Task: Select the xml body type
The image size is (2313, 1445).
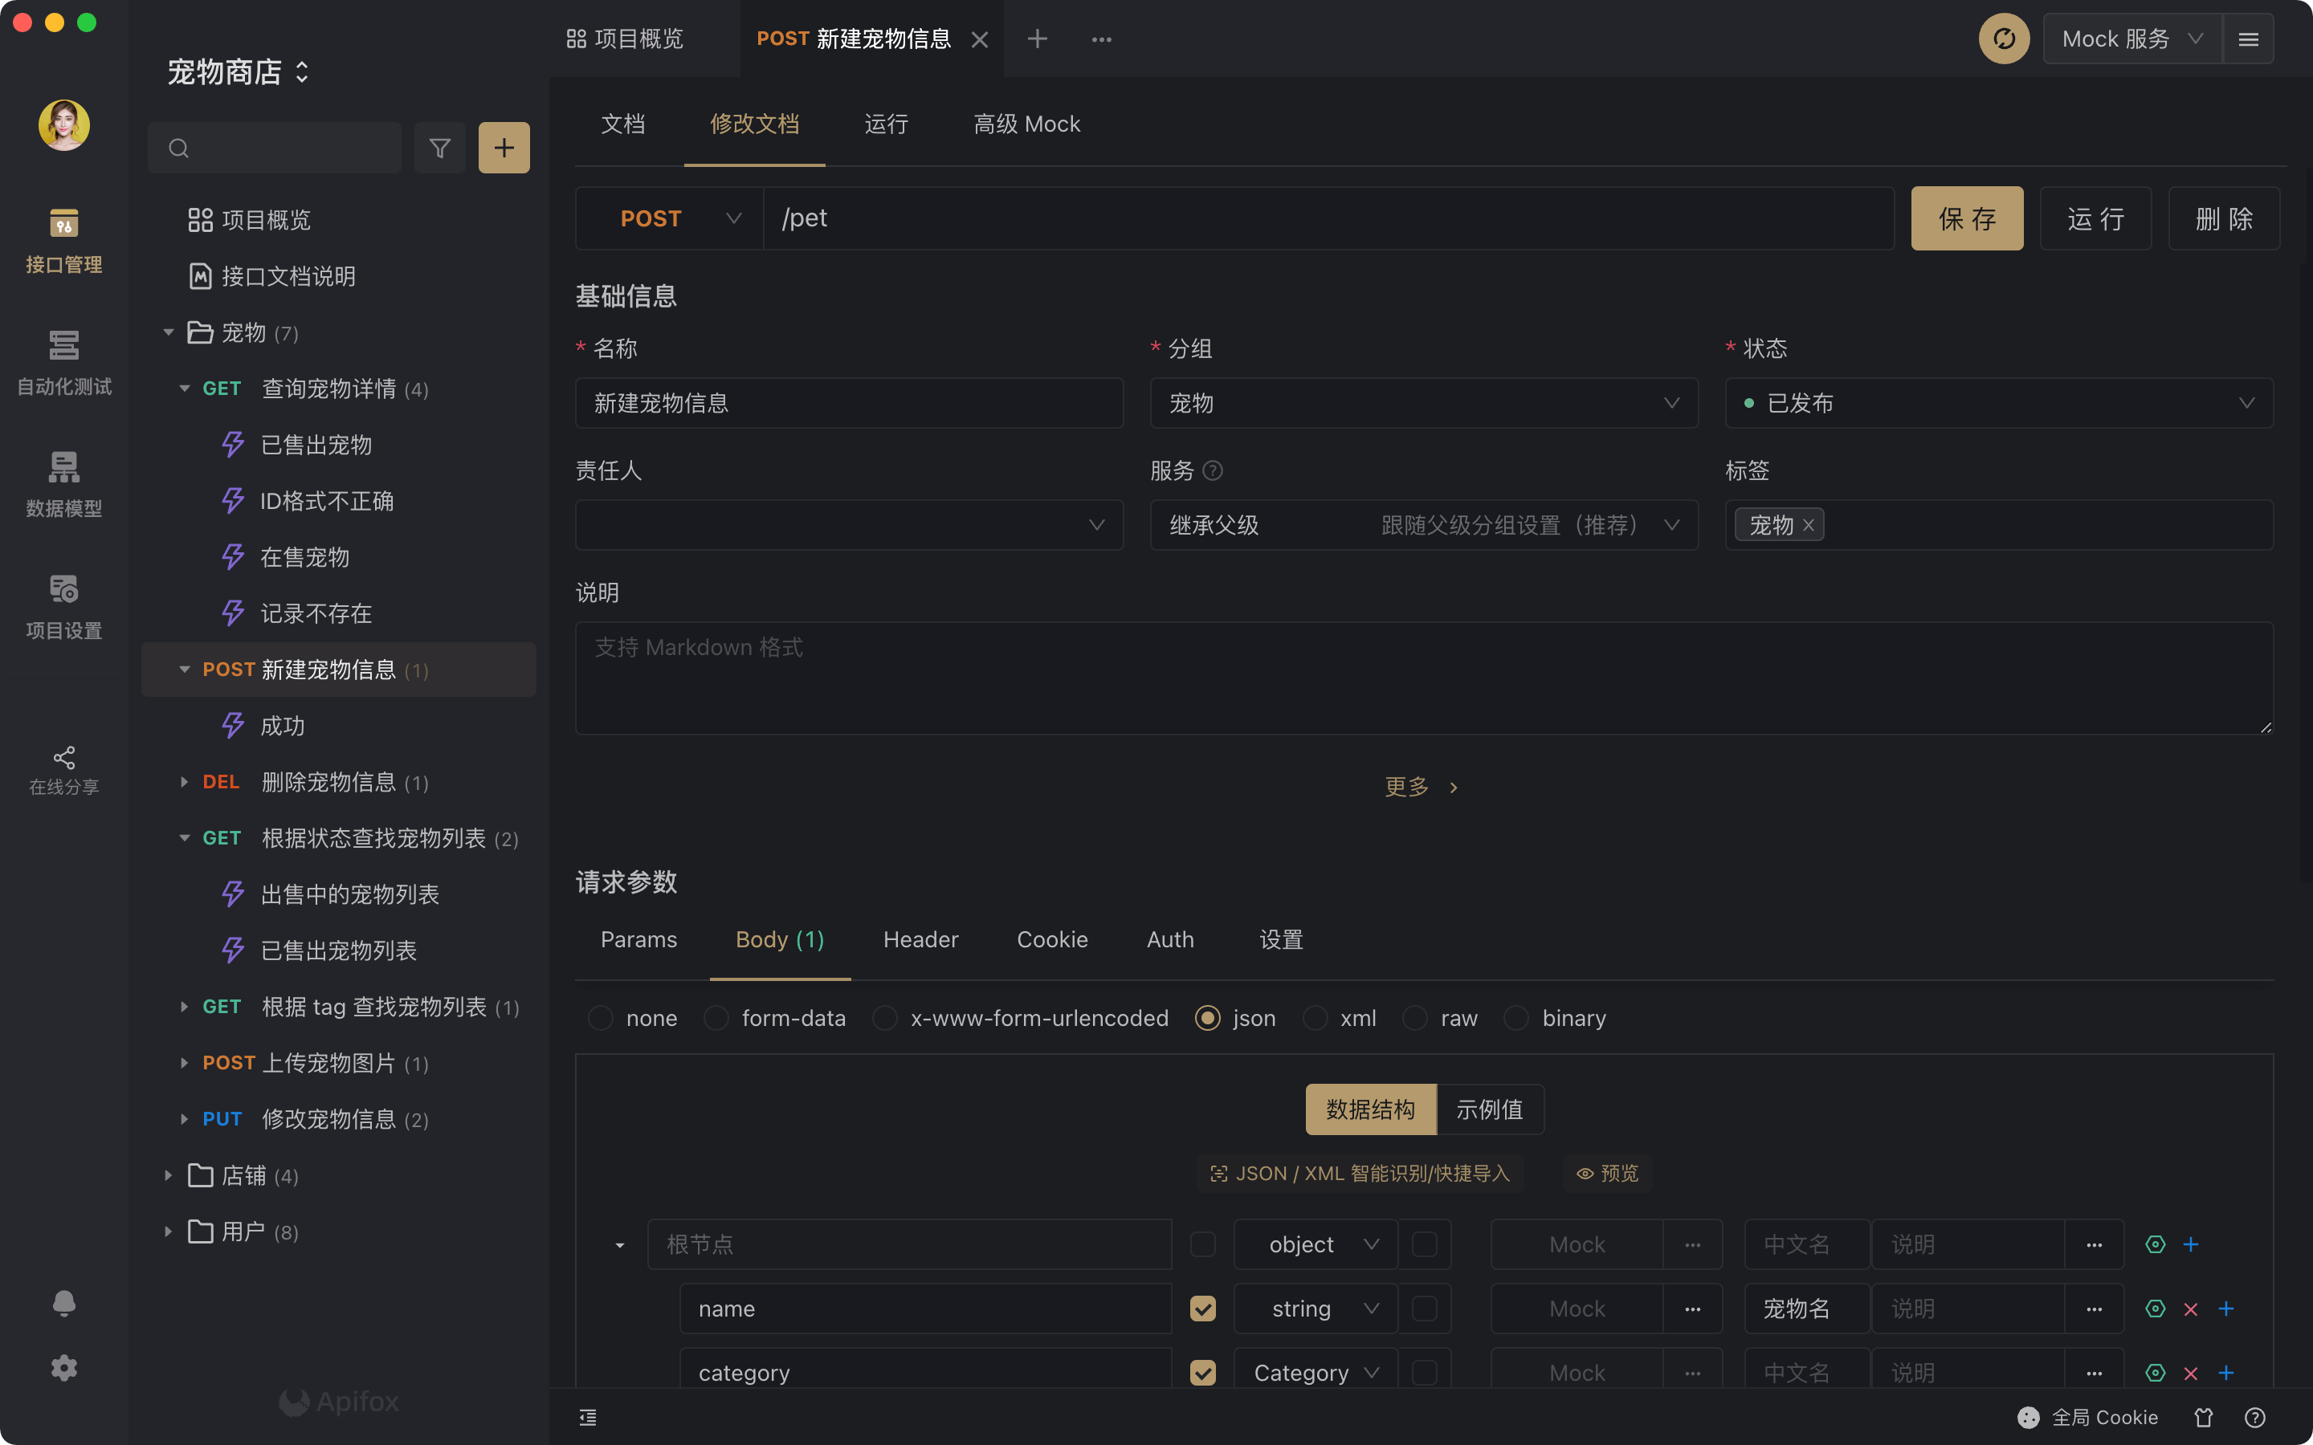Action: pos(1316,1018)
